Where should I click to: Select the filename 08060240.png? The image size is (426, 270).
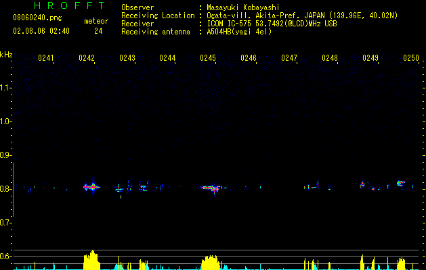(37, 18)
